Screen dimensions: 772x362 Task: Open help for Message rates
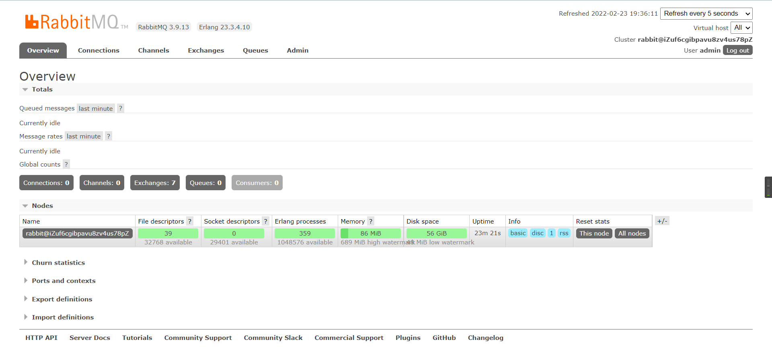coord(109,136)
